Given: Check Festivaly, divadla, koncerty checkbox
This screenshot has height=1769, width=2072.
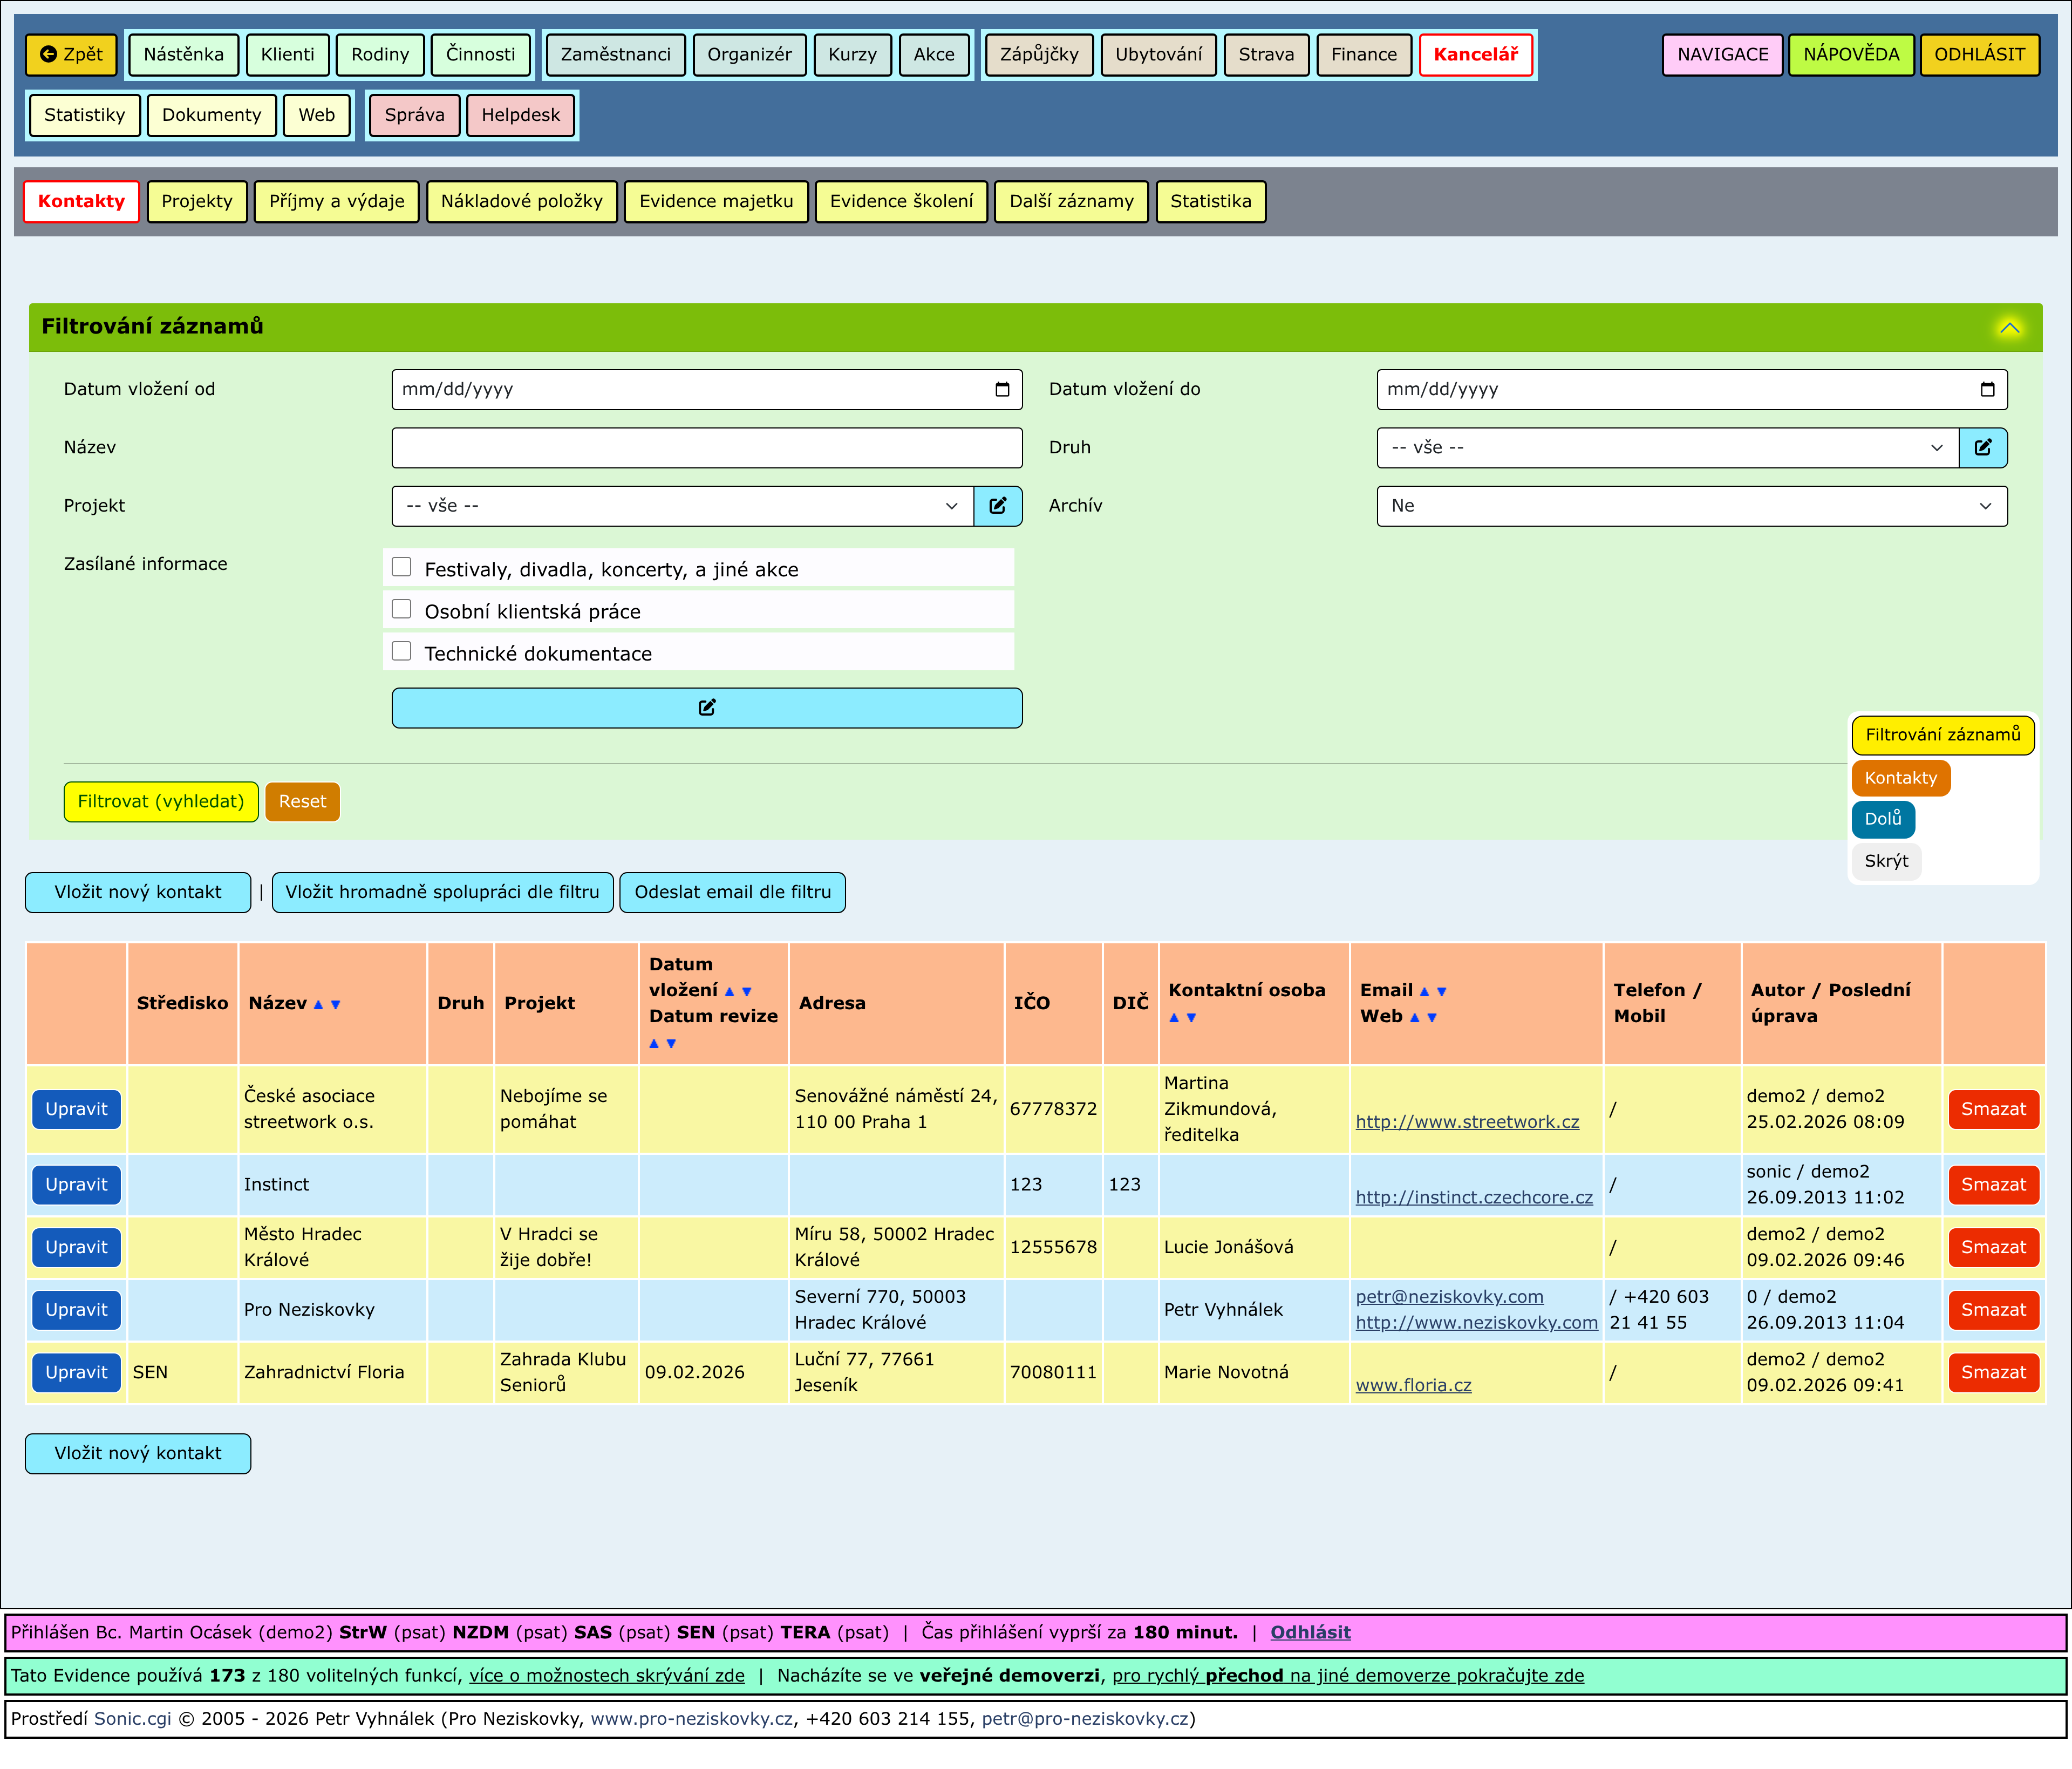Looking at the screenshot, I should [x=402, y=567].
